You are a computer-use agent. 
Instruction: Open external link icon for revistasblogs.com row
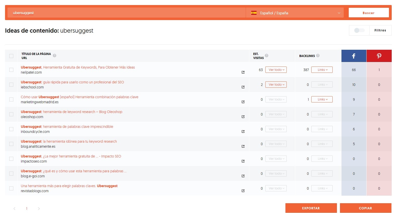tap(243, 191)
